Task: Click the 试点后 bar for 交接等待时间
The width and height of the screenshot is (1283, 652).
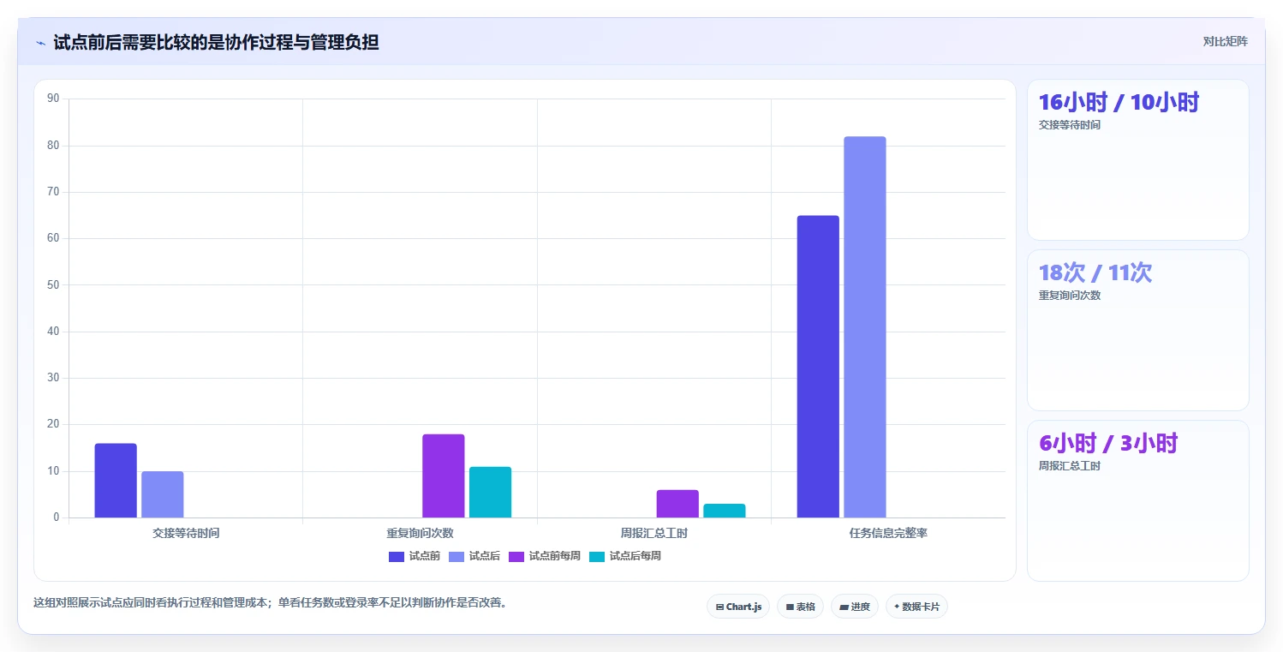Action: click(x=163, y=494)
